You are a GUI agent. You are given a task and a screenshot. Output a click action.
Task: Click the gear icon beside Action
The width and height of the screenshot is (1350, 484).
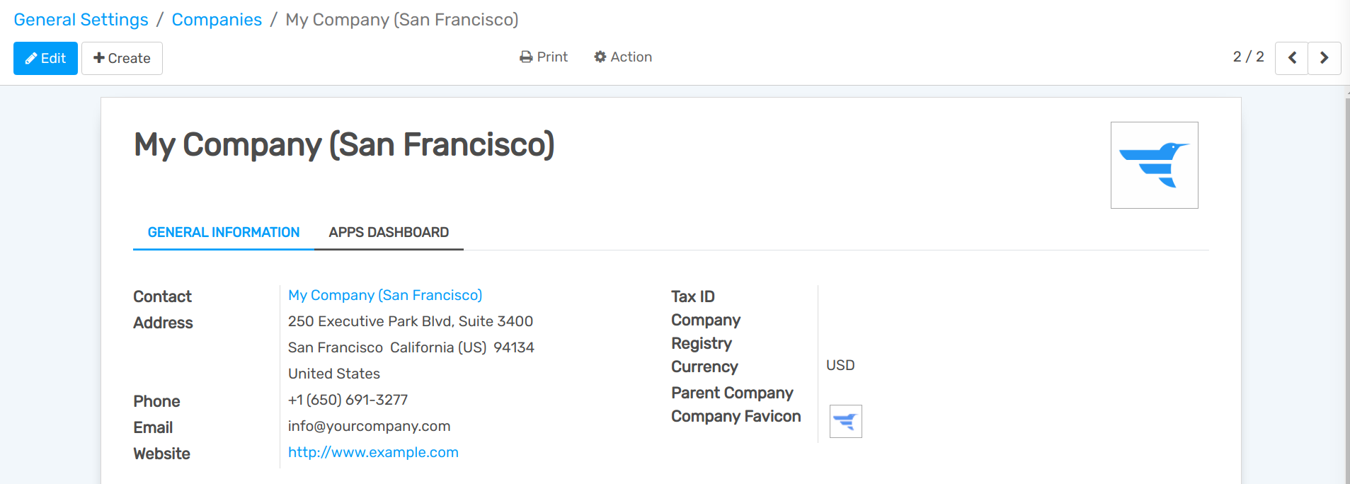tap(599, 57)
